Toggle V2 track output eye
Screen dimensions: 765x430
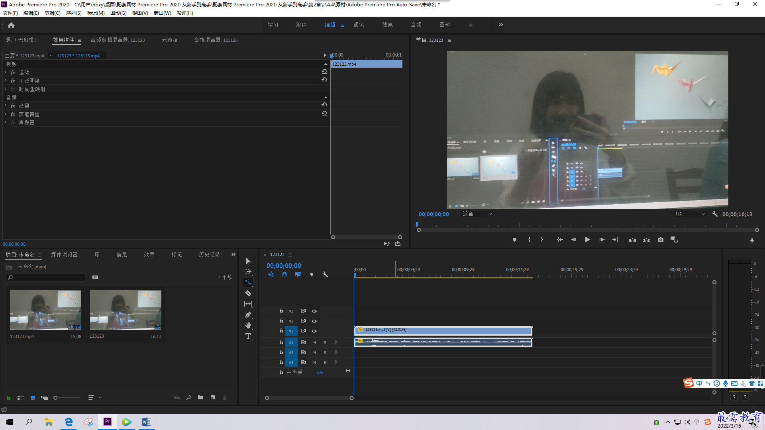[314, 321]
